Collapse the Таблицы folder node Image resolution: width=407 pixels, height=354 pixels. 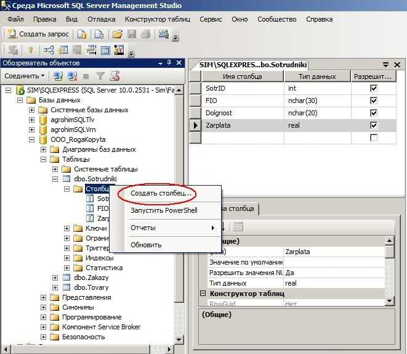pyautogui.click(x=44, y=159)
